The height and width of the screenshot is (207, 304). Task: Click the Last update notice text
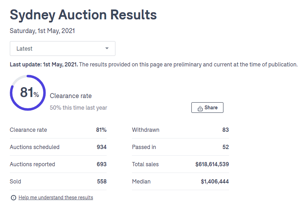click(x=154, y=64)
